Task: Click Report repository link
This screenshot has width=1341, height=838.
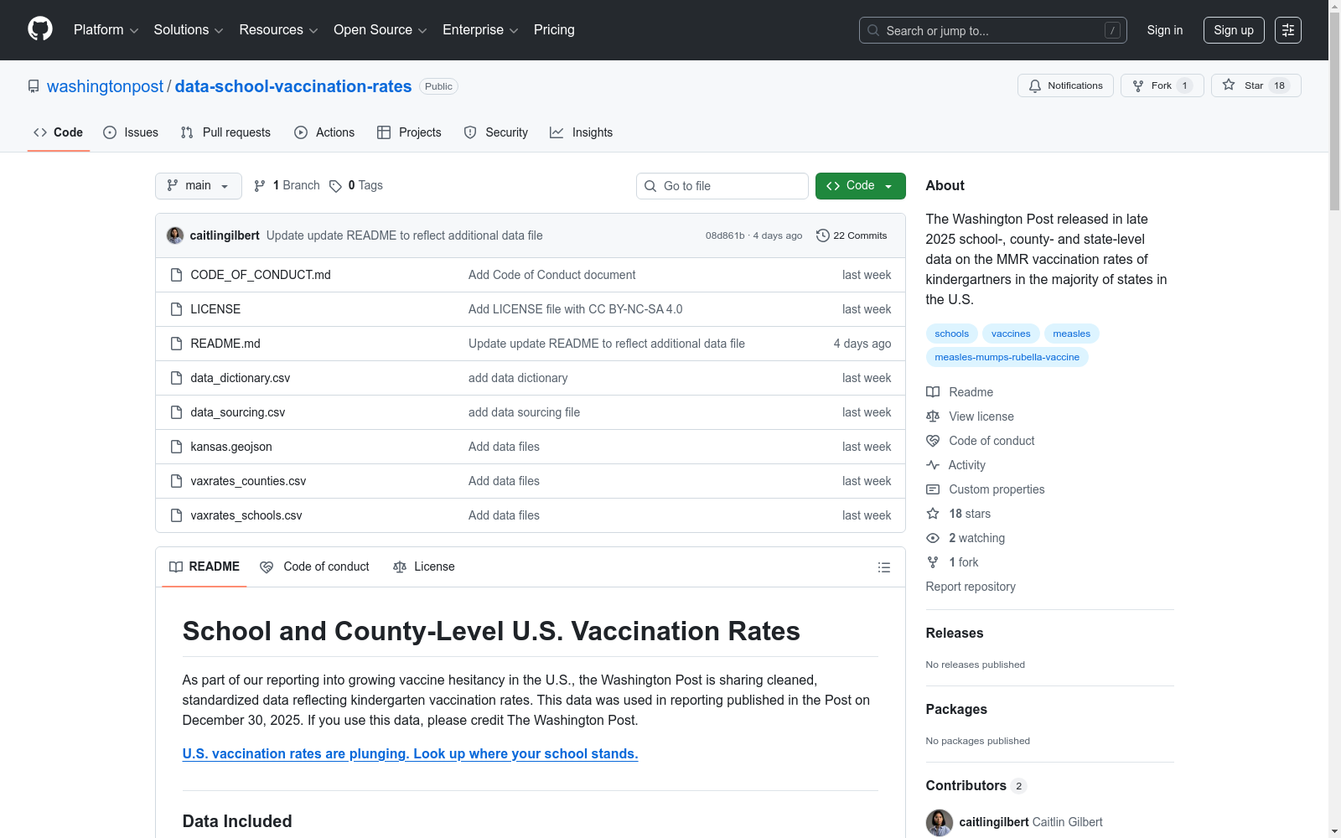Action: click(971, 587)
